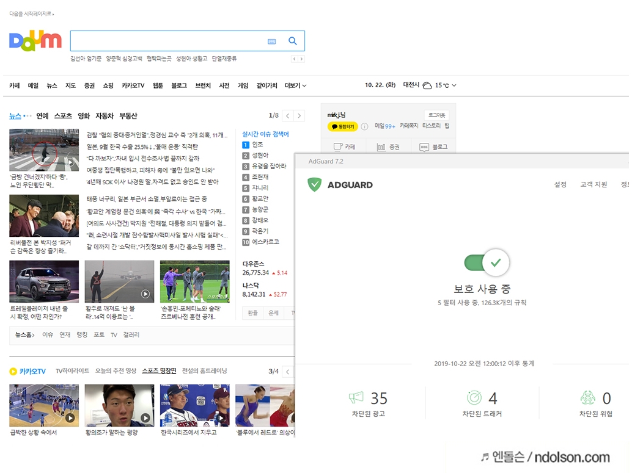This screenshot has height=473, width=632.
Task: Open the SUV car article thumbnail
Action: pyautogui.click(x=44, y=281)
